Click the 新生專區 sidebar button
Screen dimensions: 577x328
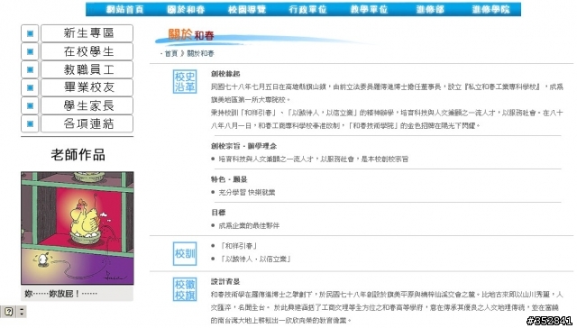pyautogui.click(x=87, y=33)
